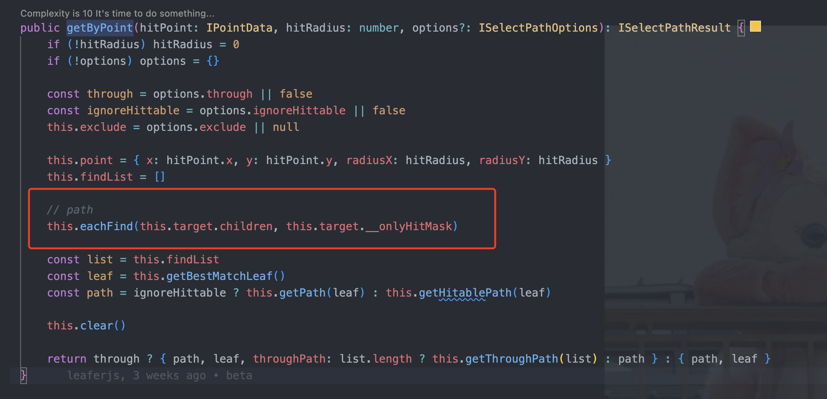Image resolution: width=827 pixels, height=399 pixels.
Task: Open the 'Complexity is 10' code lens hint
Action: [x=117, y=13]
